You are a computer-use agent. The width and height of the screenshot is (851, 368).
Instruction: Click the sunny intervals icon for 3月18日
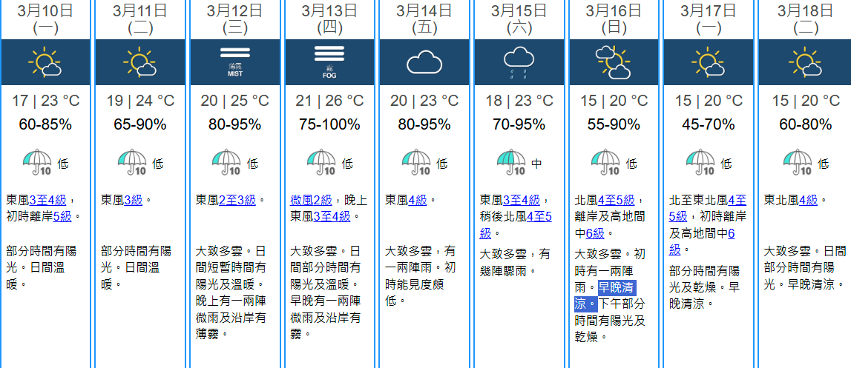(x=803, y=62)
